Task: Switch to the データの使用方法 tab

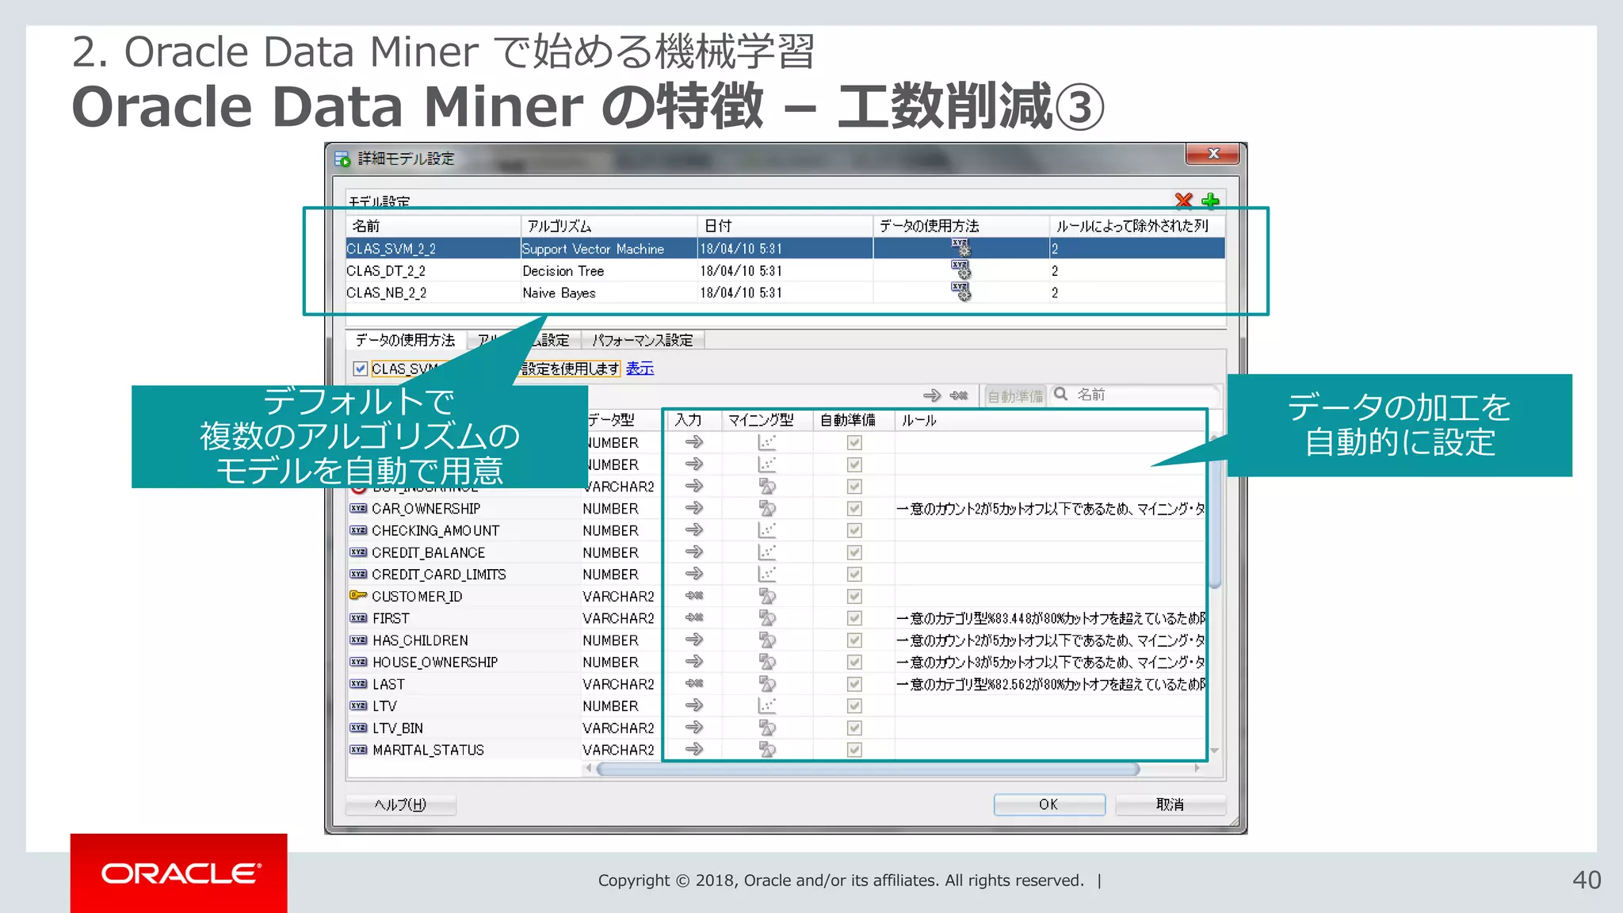Action: coord(406,340)
